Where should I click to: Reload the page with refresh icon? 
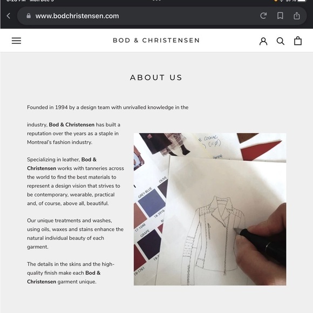coord(263,16)
